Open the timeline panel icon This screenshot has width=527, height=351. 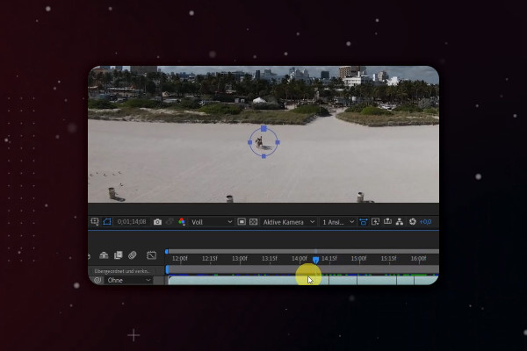[x=387, y=222]
